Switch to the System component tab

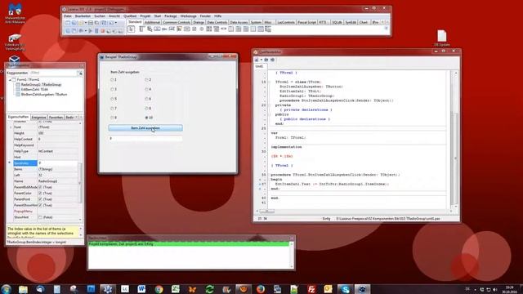(256, 22)
